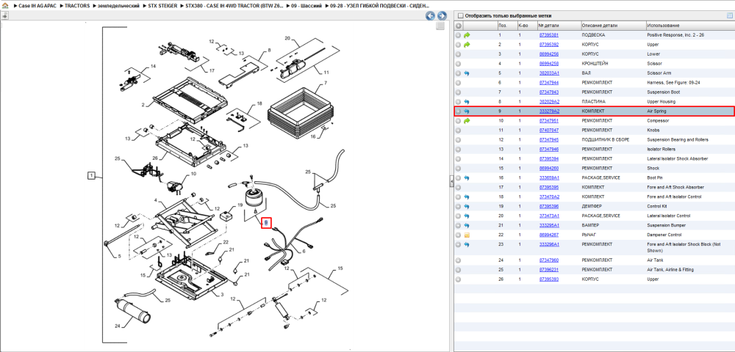Select 'ПОДШИПНИК В СБОРЕ' description cell

[x=605, y=140]
